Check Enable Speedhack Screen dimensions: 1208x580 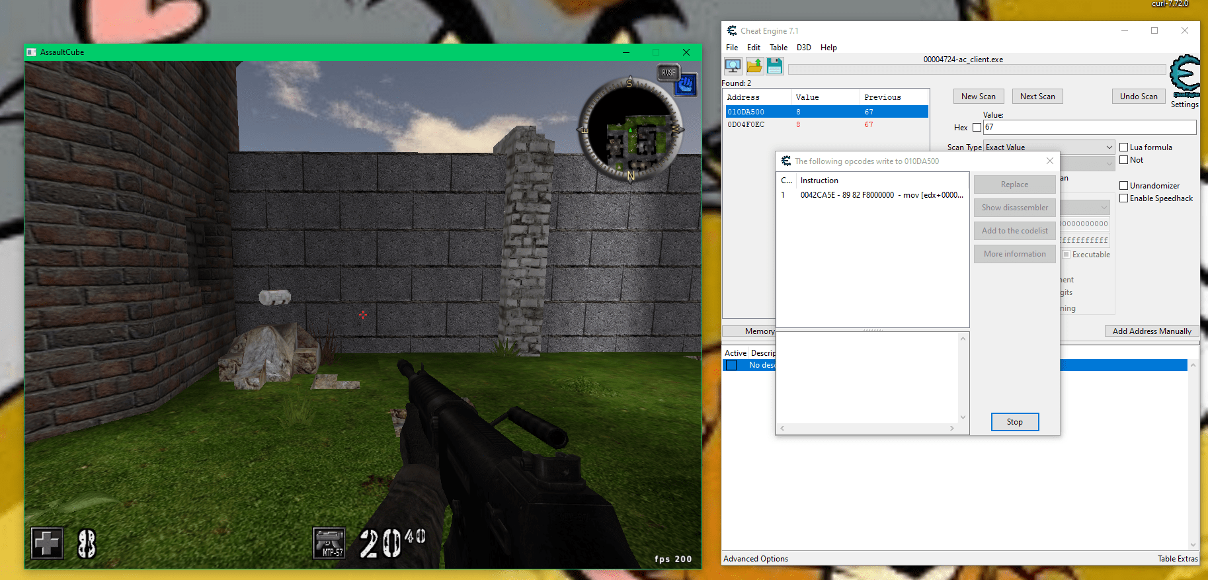[1123, 198]
